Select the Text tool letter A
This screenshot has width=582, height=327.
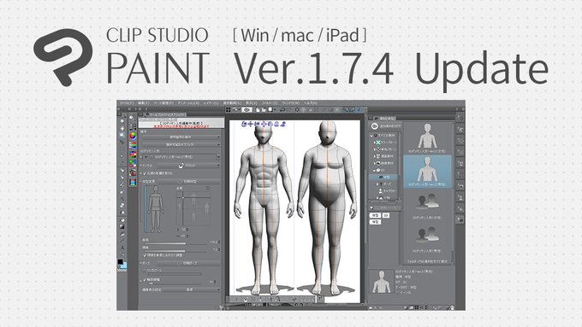pos(122,248)
